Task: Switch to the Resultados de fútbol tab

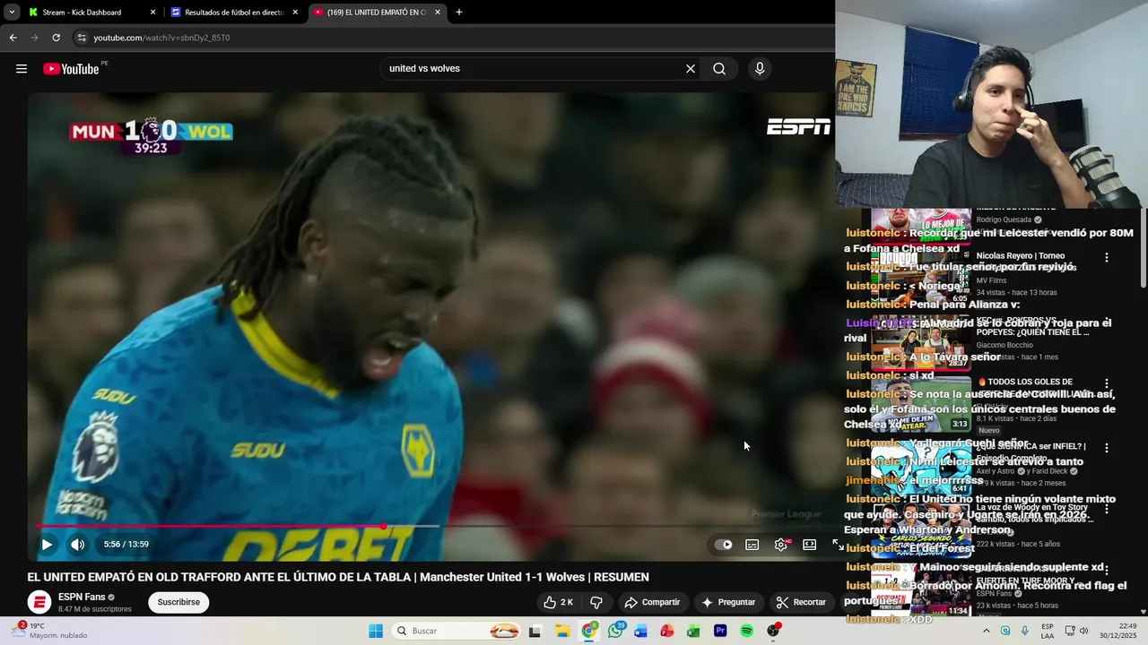Action: (234, 13)
